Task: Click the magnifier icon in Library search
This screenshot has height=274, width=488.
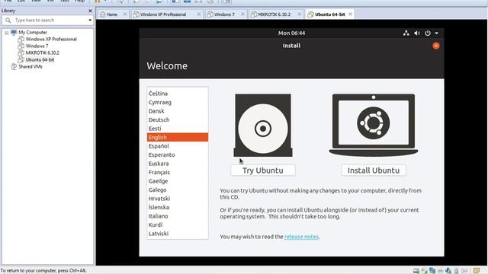Action: [x=8, y=21]
